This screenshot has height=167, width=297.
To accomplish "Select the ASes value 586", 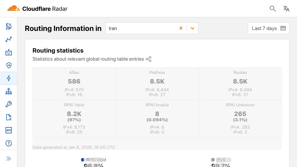I will 74,81.
